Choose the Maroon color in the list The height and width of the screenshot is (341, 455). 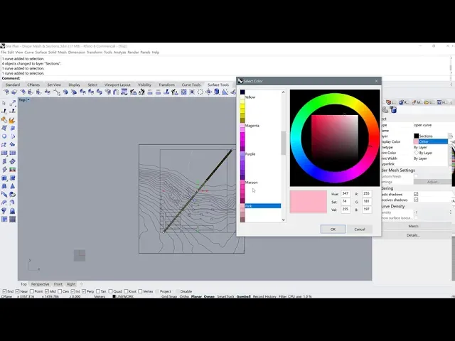pyautogui.click(x=251, y=183)
